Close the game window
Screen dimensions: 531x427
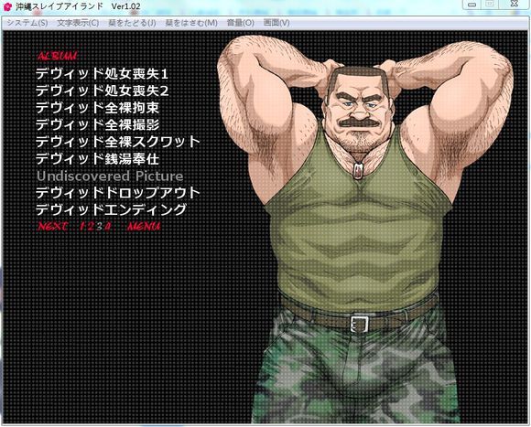pos(514,4)
